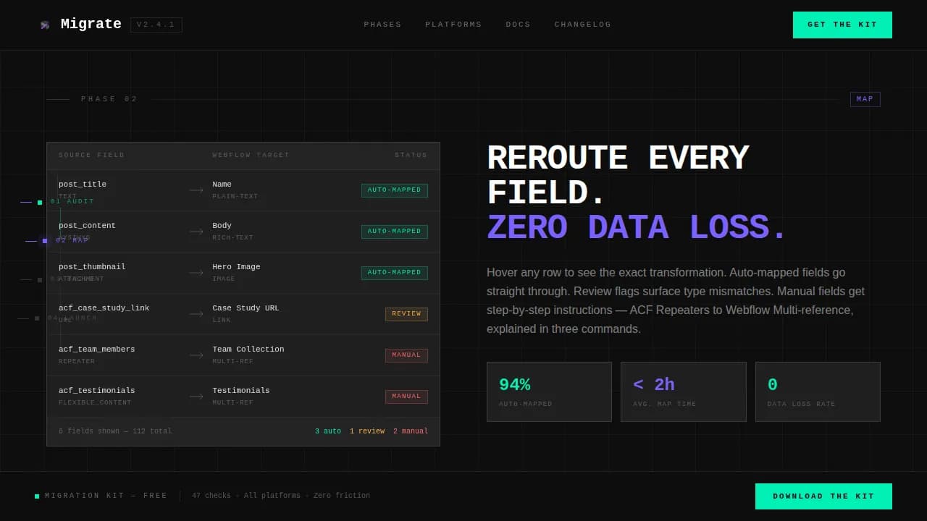Click the 0 Data Loss Rate card

[x=818, y=391]
